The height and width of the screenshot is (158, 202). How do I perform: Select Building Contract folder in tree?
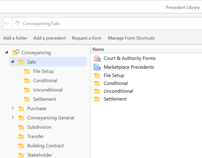(x=45, y=146)
